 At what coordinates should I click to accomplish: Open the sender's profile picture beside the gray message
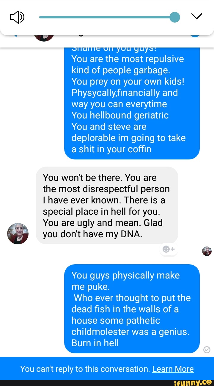[18, 234]
